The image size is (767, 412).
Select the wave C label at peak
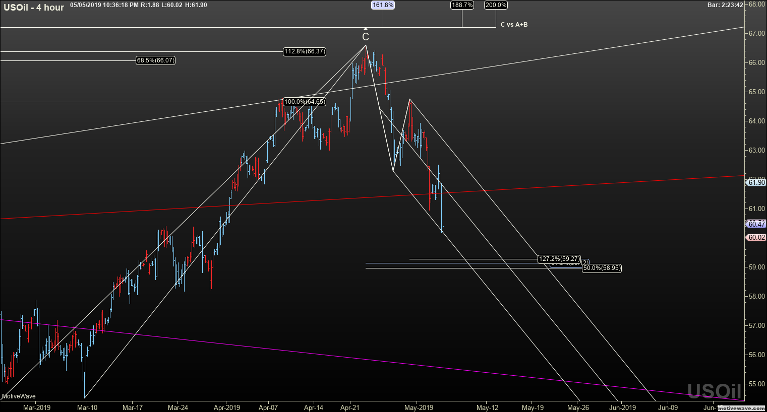(x=366, y=37)
